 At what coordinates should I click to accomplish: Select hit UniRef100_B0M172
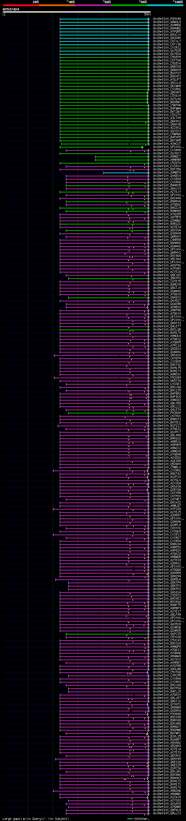point(167,781)
